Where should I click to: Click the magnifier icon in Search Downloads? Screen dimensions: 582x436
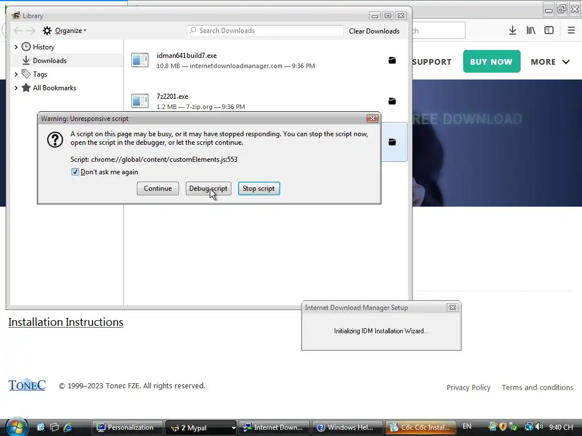click(x=193, y=31)
